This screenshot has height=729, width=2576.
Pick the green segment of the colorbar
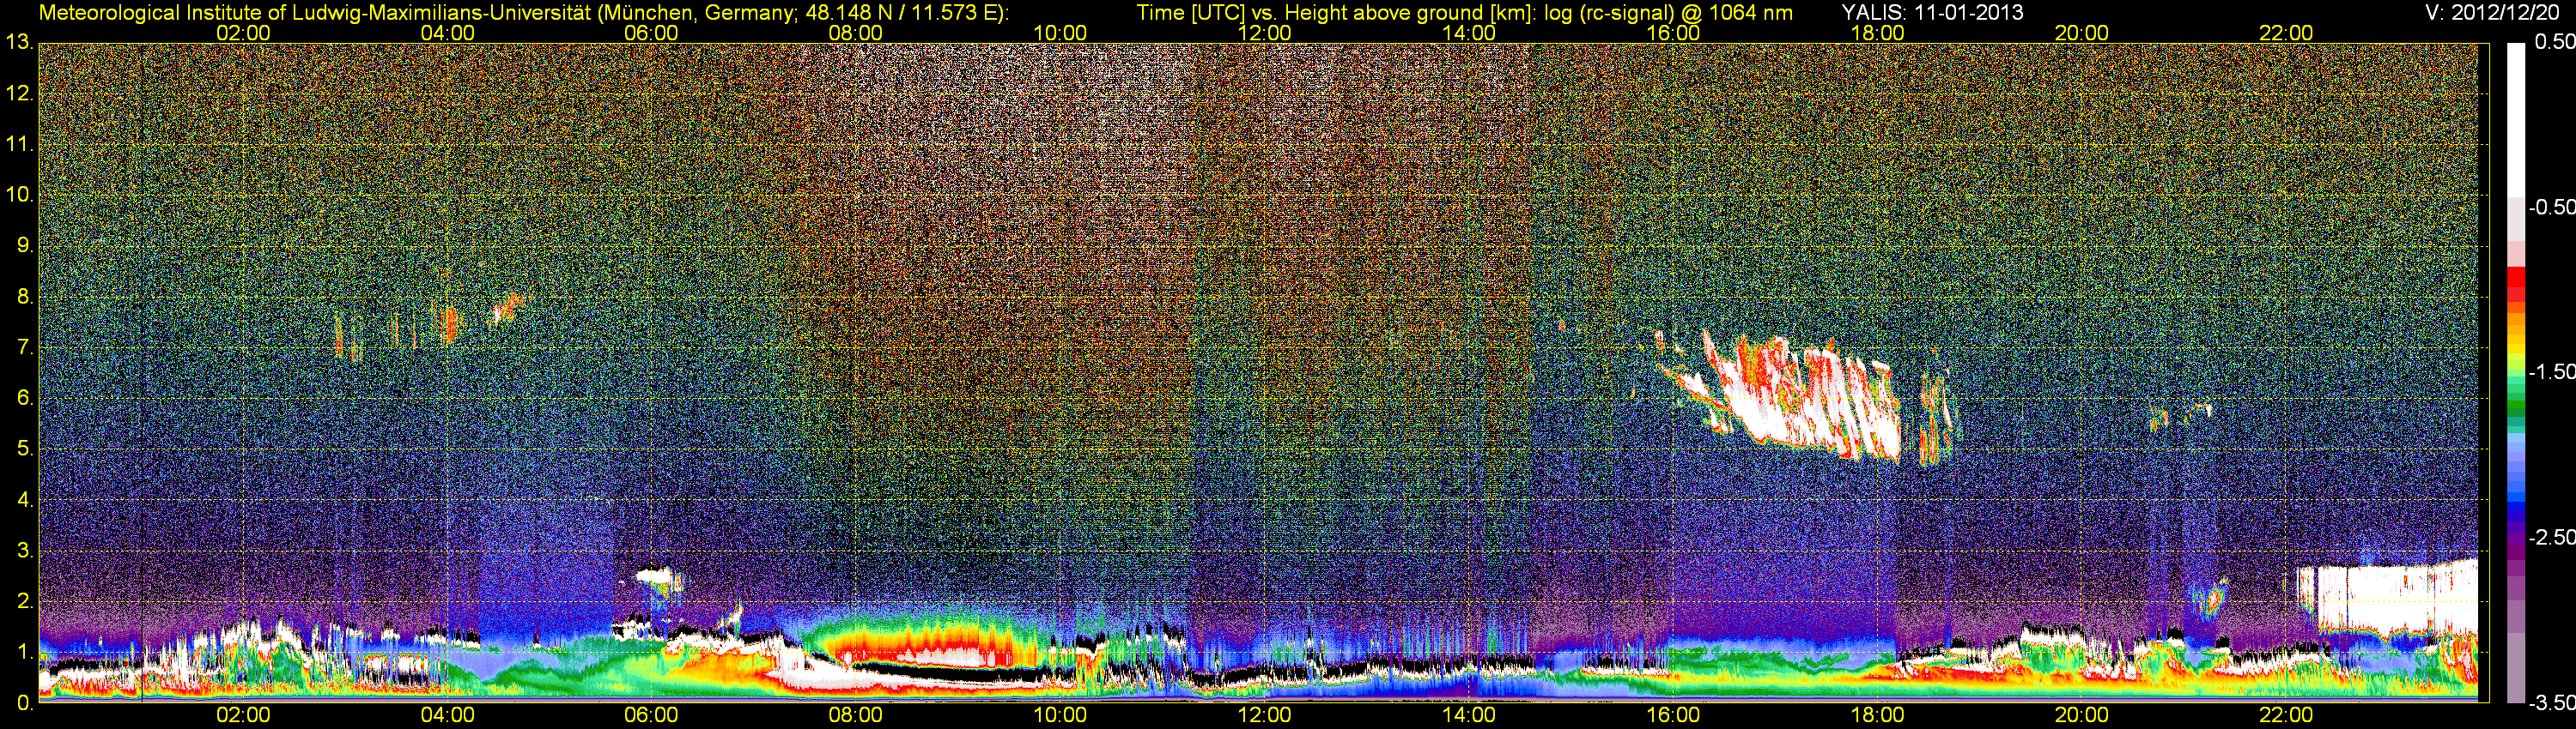pyautogui.click(x=2515, y=405)
